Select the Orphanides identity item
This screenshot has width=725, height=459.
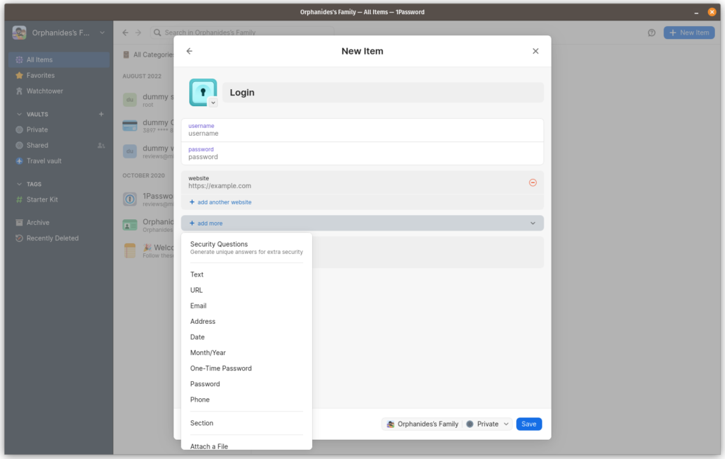[147, 226]
